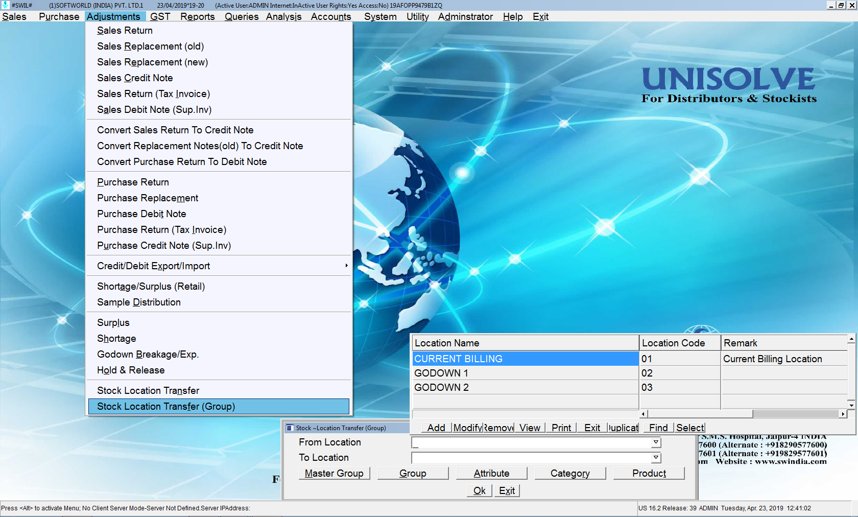This screenshot has height=517, width=858.
Task: Open the Analysis menu
Action: [283, 16]
